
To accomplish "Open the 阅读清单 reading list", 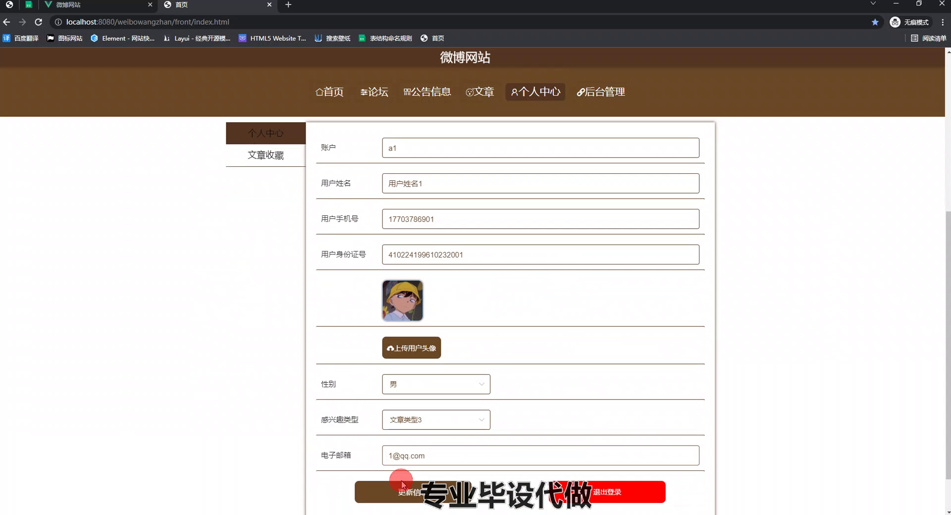I will click(x=929, y=38).
